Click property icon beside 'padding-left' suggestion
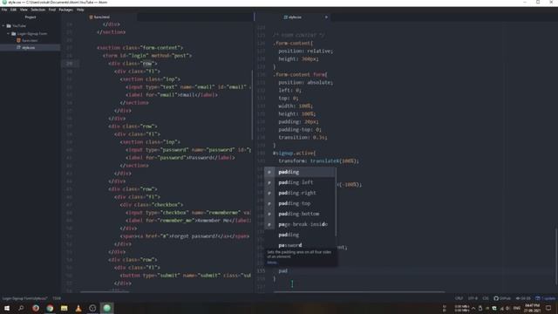 (269, 182)
